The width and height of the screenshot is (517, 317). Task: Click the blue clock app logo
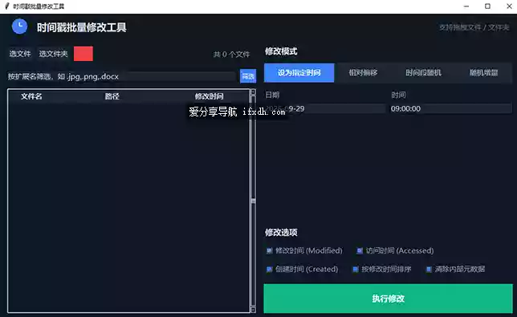tap(19, 26)
